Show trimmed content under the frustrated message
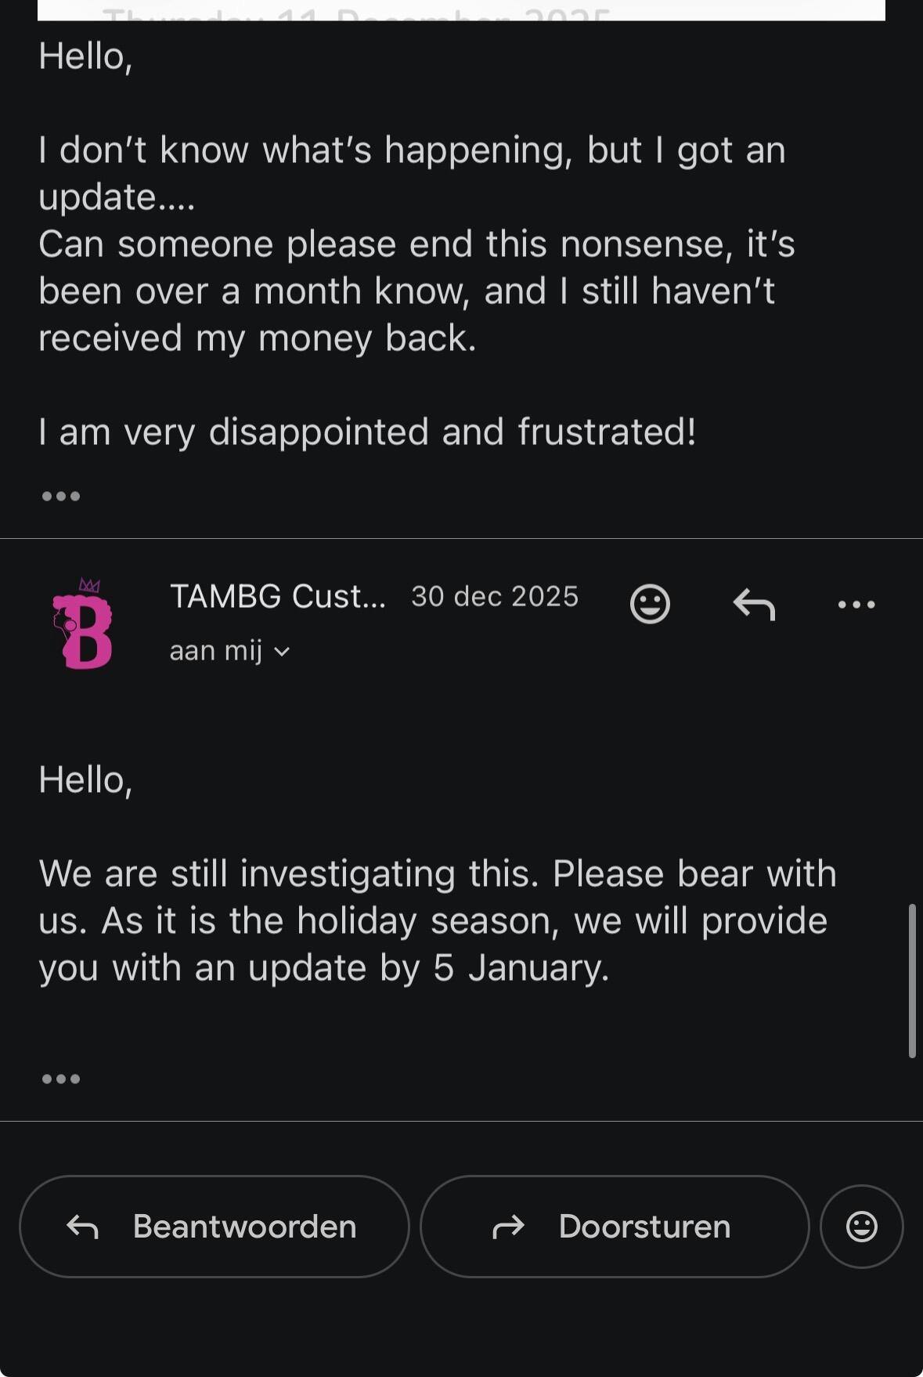 tap(61, 496)
